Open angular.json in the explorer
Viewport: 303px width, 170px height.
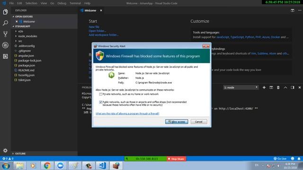coord(26,56)
